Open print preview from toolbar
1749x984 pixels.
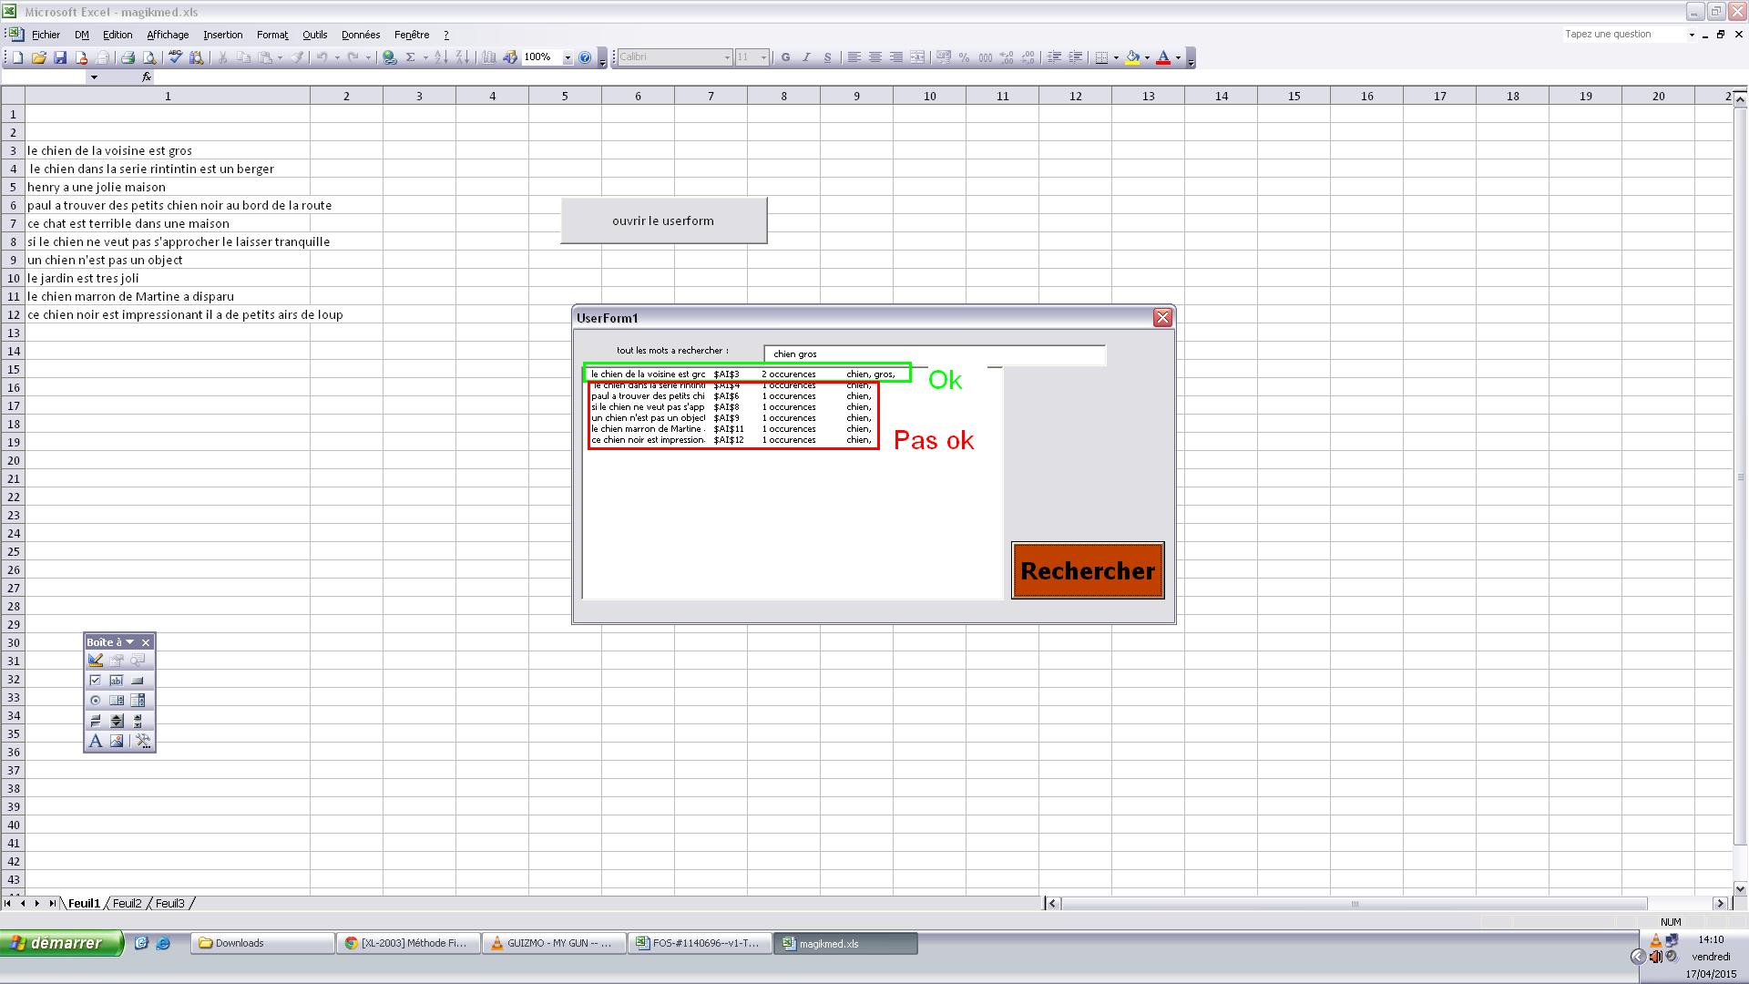pyautogui.click(x=149, y=57)
